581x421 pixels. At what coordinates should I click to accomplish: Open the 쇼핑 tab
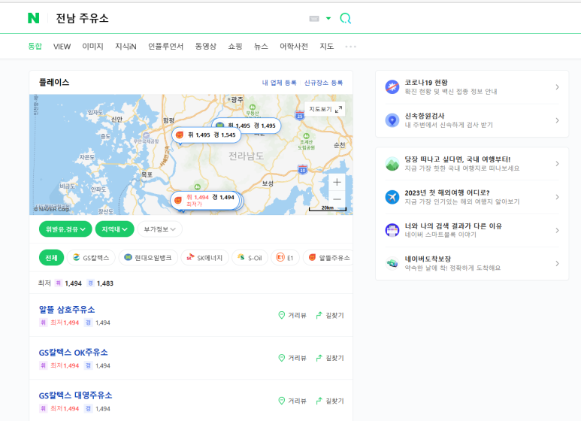pyautogui.click(x=235, y=47)
